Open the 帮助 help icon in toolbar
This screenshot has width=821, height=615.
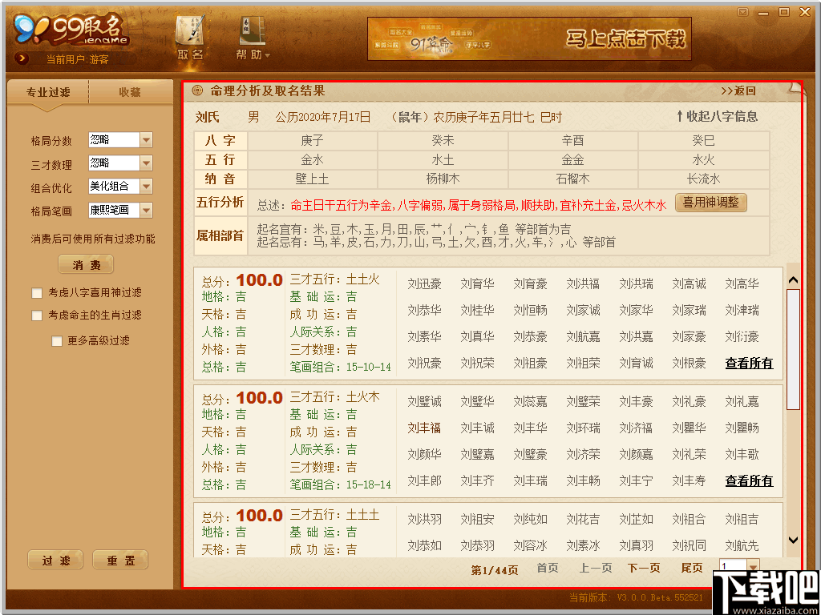pos(250,36)
